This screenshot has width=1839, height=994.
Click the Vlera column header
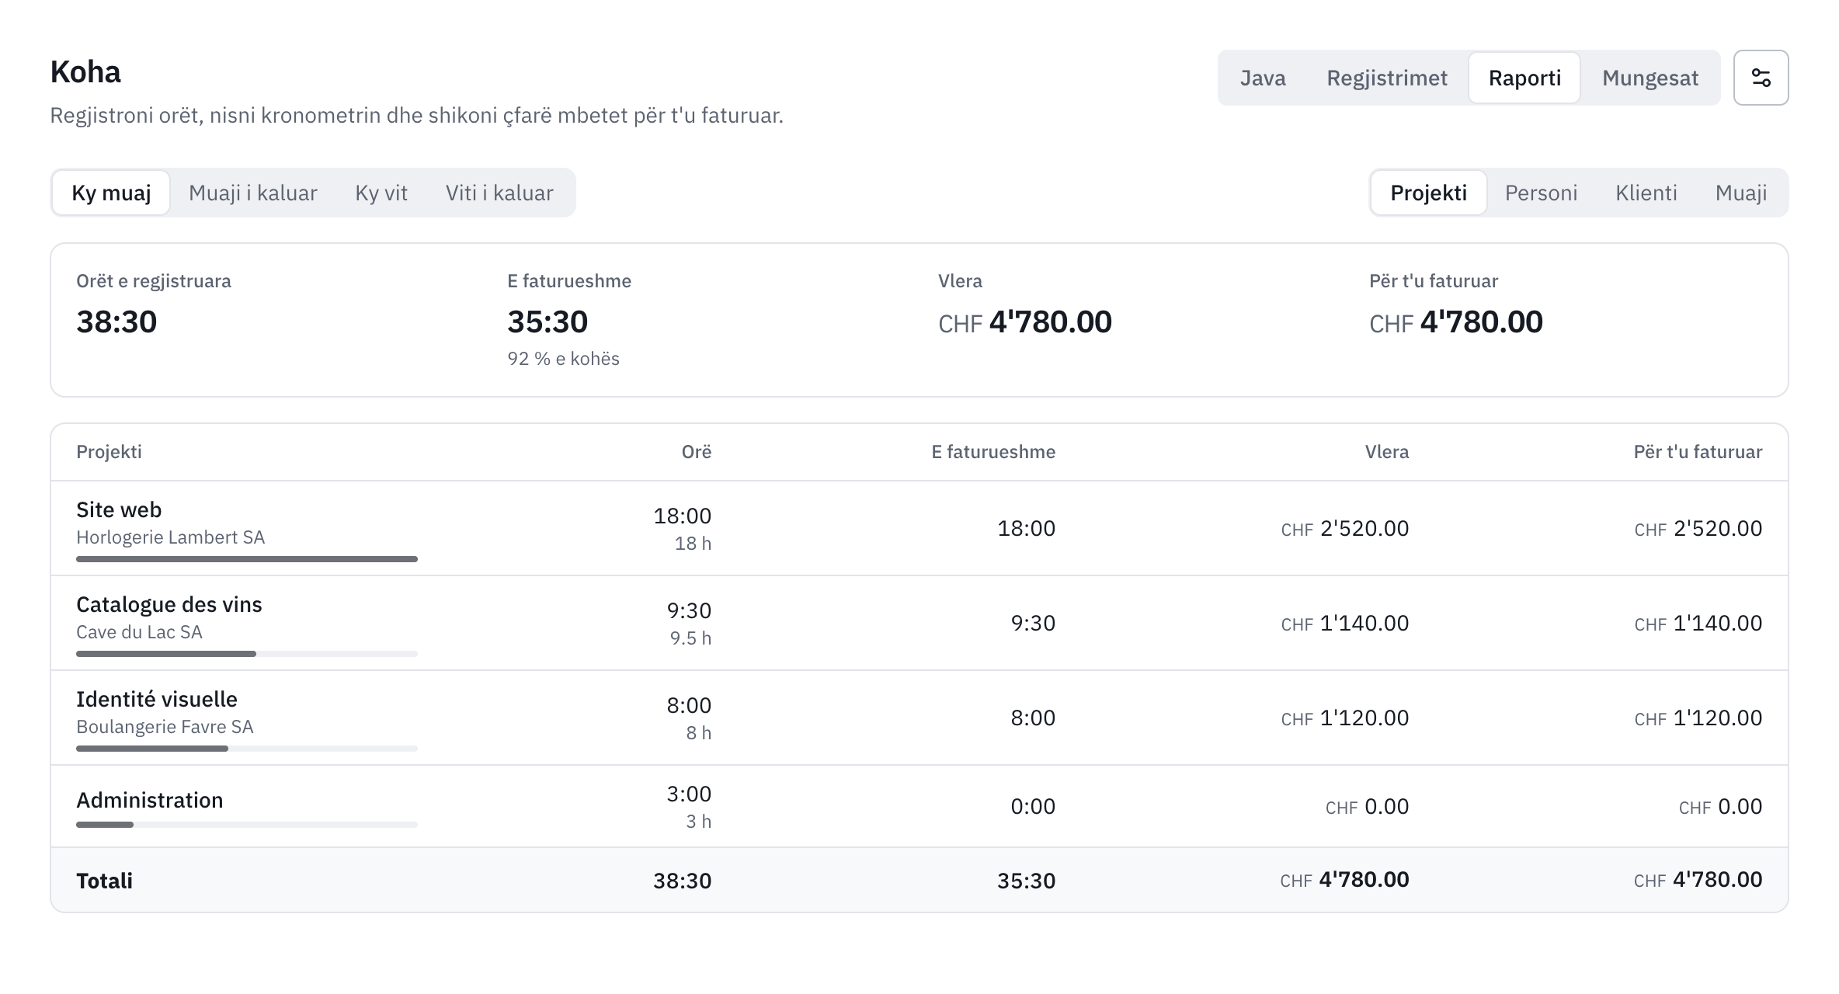[1386, 452]
